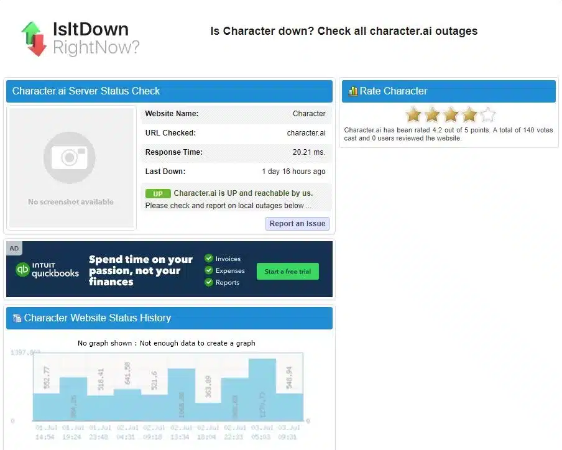
Task: Click the IsItDownRightNow arrows logo
Action: point(34,38)
